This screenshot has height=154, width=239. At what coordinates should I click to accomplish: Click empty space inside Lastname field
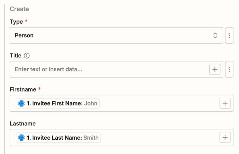click(157, 138)
